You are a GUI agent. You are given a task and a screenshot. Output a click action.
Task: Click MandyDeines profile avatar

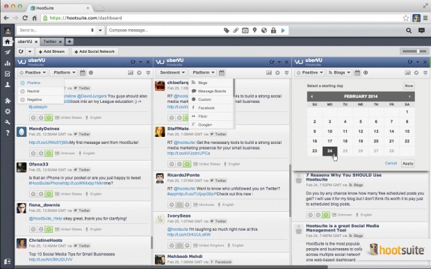[22, 131]
